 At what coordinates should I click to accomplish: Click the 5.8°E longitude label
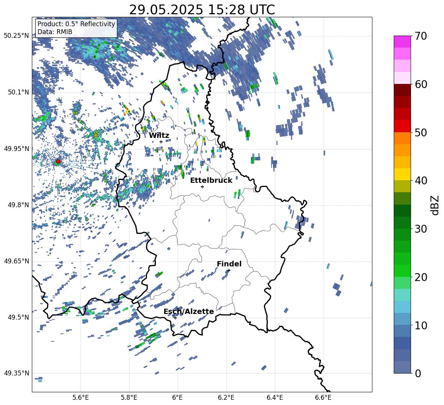(129, 398)
